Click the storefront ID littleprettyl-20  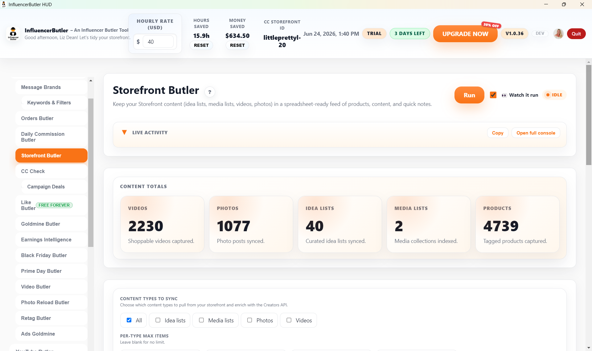282,41
